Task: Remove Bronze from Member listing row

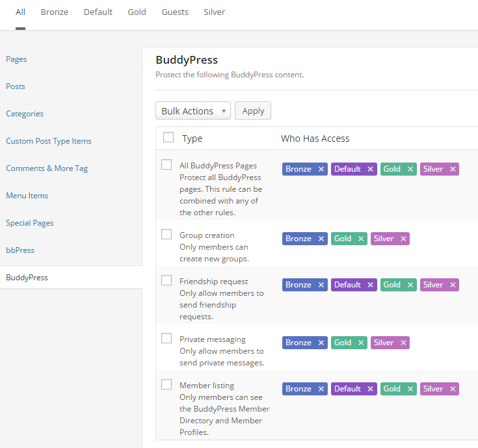Action: point(321,389)
